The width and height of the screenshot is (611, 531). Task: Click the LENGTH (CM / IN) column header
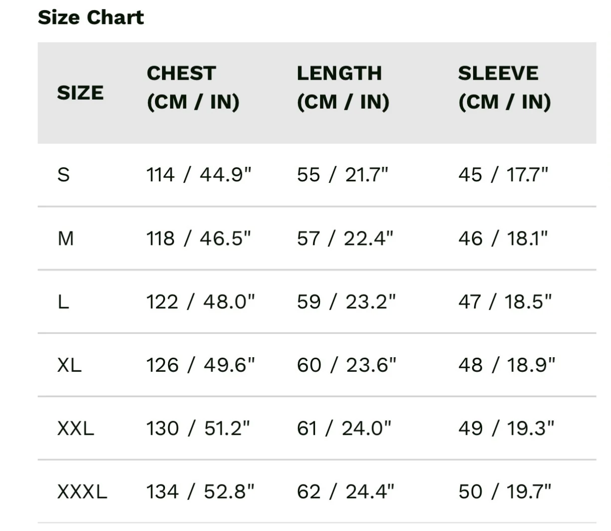pyautogui.click(x=343, y=88)
